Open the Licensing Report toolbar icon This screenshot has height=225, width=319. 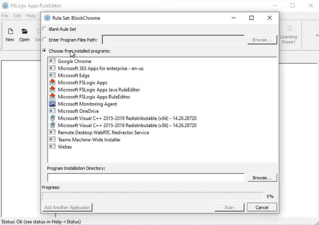[x=289, y=28]
